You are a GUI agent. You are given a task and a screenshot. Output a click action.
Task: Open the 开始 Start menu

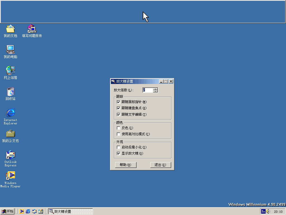click(x=8, y=211)
